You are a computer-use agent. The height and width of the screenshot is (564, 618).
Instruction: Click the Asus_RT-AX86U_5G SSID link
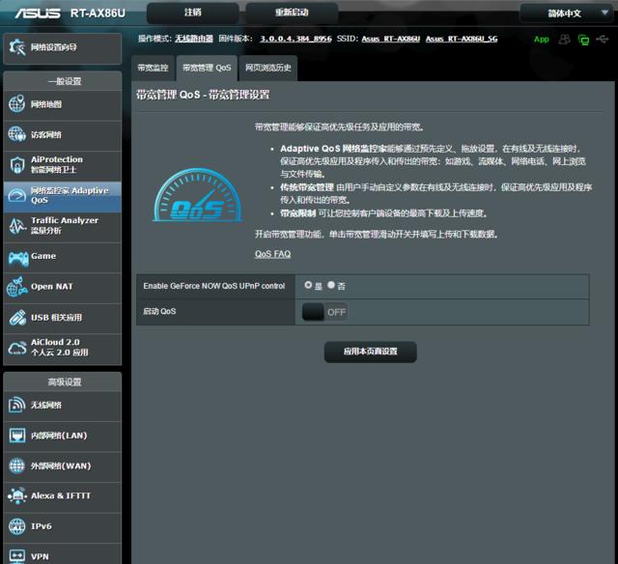[x=462, y=39]
